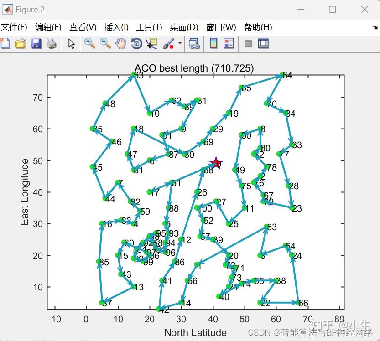Image resolution: width=380 pixels, height=341 pixels.
Task: Open the 插入(I) menu
Action: point(114,27)
